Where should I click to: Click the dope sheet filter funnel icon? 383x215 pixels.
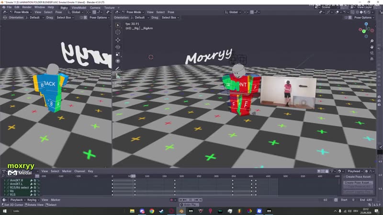332,171
